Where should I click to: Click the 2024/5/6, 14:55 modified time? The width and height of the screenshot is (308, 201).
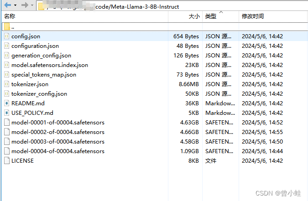[x=262, y=132]
